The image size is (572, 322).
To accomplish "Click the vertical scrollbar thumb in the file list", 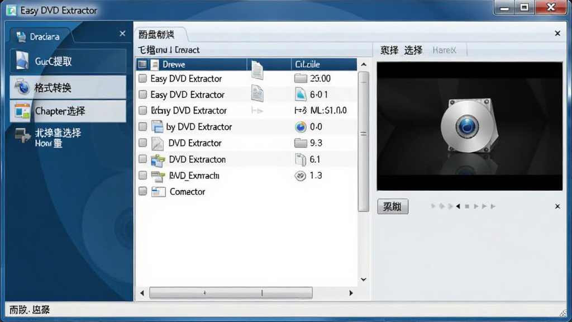I will click(x=363, y=141).
